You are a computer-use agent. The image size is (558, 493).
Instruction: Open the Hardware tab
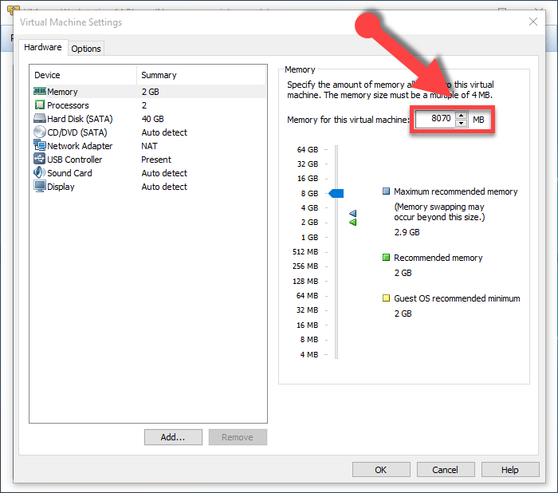pyautogui.click(x=43, y=48)
